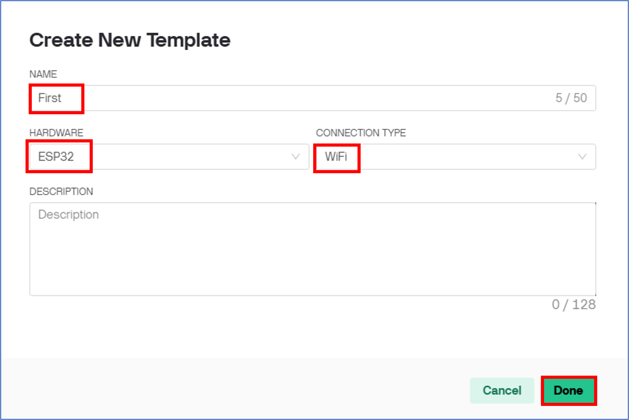
Task: Click the Description placeholder text
Action: point(68,215)
